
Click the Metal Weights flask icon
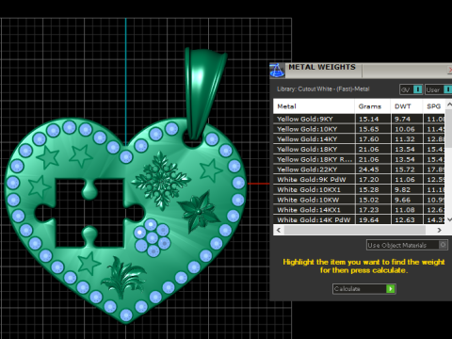[277, 71]
